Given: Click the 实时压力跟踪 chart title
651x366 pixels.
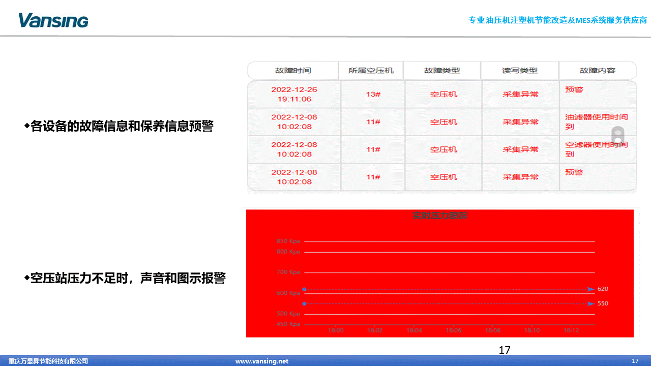Looking at the screenshot, I should [440, 216].
